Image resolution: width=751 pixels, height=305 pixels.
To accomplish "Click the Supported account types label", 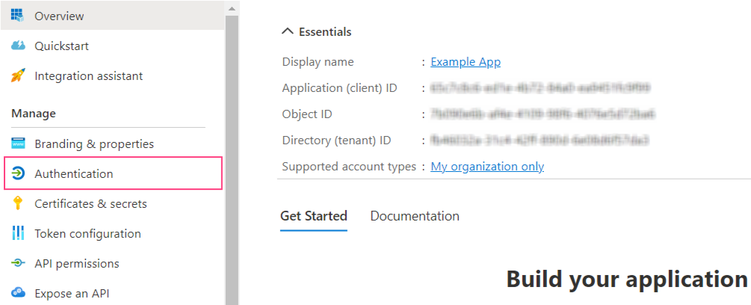I will tap(349, 166).
